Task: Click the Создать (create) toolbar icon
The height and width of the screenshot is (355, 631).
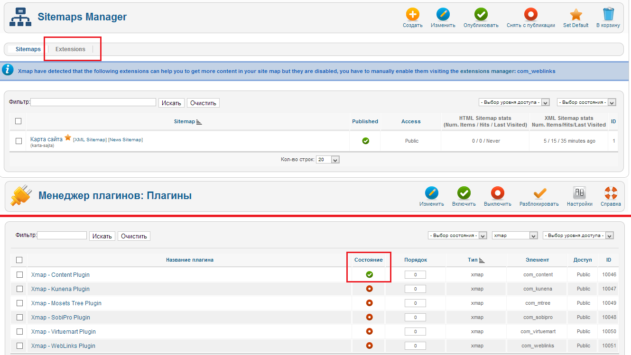Action: (412, 14)
